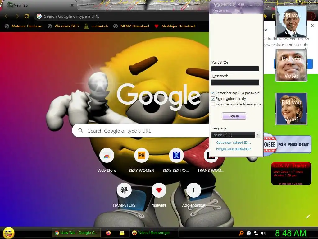Go back using Chrome's back arrow
The width and height of the screenshot is (318, 239).
(x=7, y=16)
